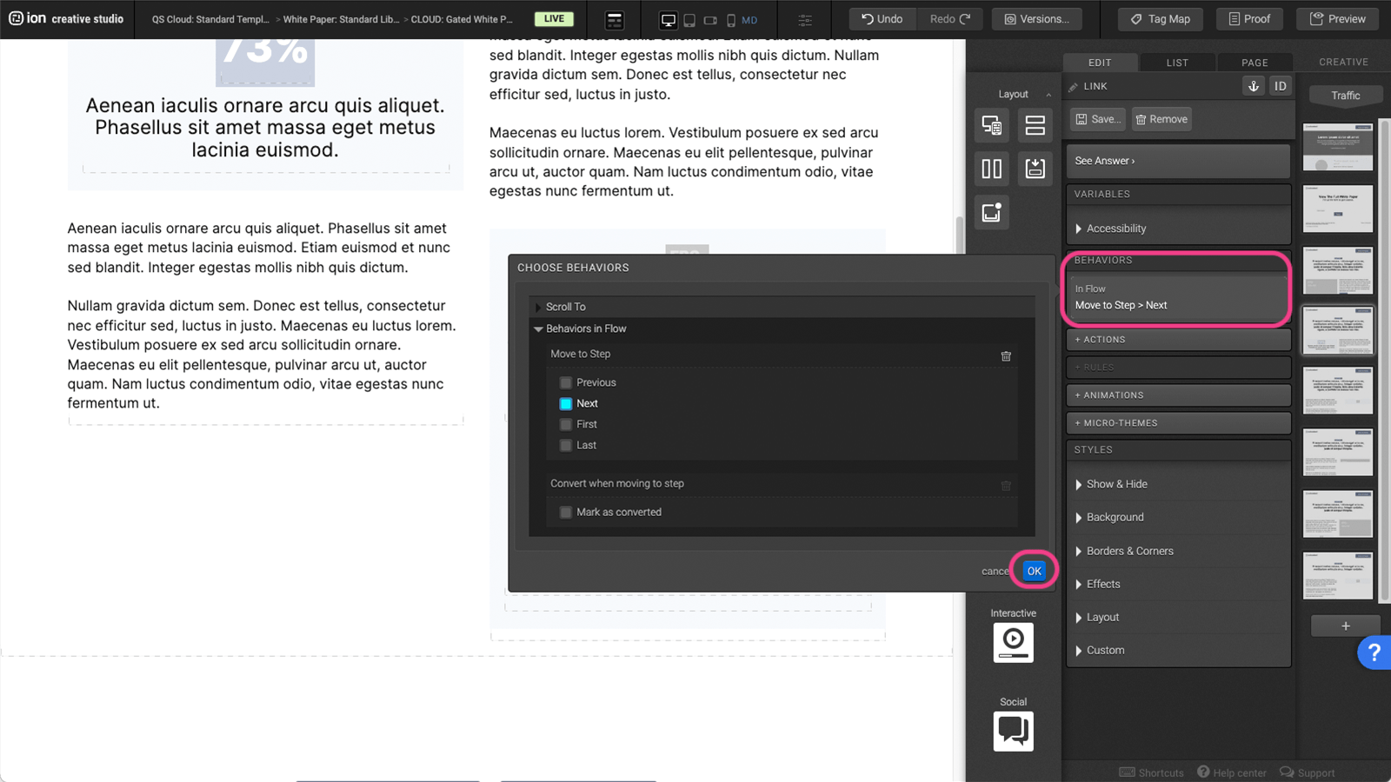The image size is (1391, 782).
Task: Uncheck the Next step checkbox
Action: pos(566,403)
